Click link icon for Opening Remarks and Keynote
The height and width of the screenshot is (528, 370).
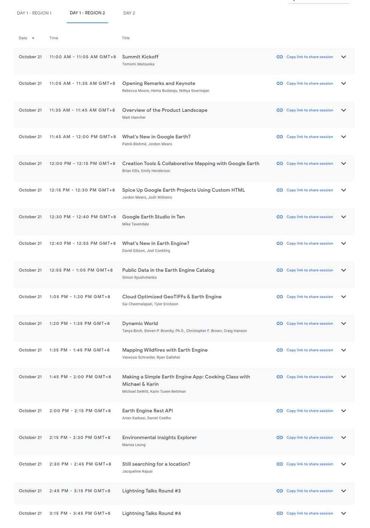coord(280,84)
